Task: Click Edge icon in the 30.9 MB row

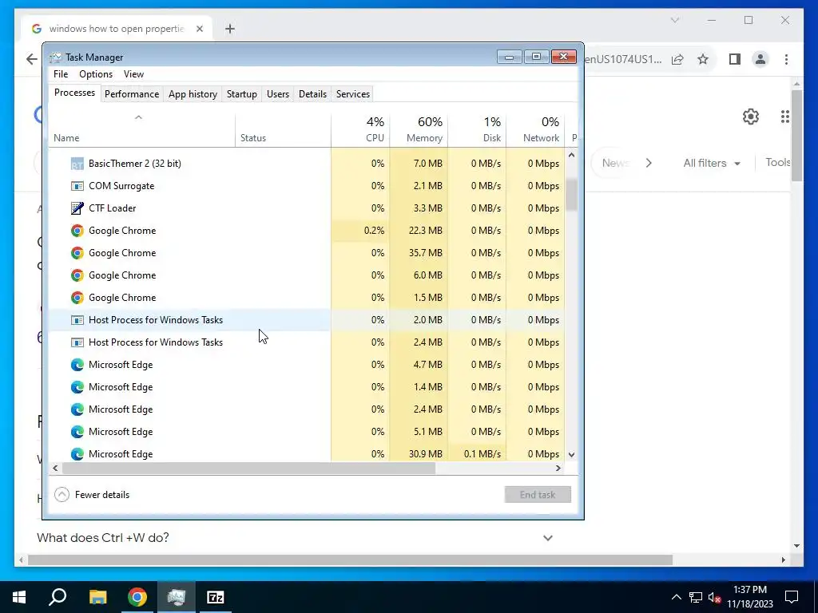Action: (77, 454)
